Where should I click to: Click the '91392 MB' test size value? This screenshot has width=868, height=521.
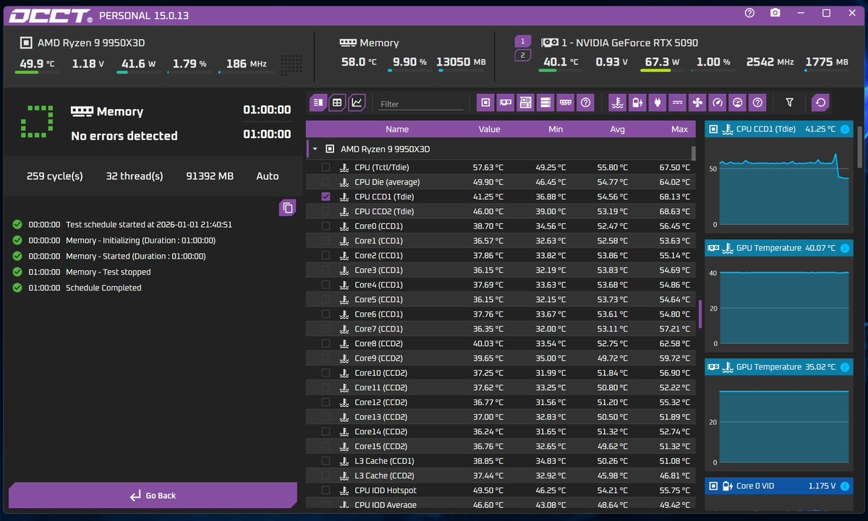click(x=210, y=176)
